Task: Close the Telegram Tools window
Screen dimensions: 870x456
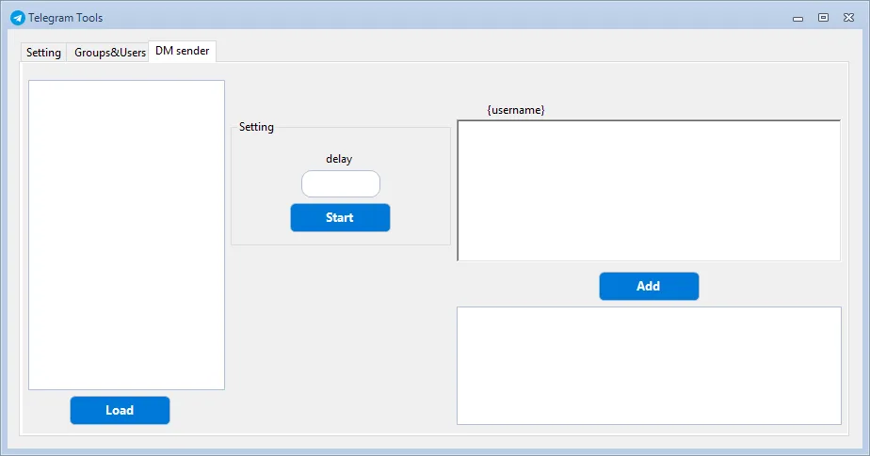Action: click(x=848, y=17)
